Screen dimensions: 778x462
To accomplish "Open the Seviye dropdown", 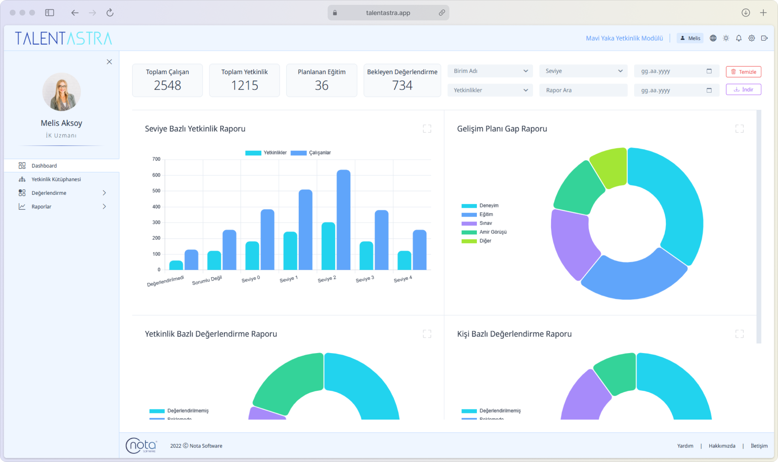I will pos(583,71).
